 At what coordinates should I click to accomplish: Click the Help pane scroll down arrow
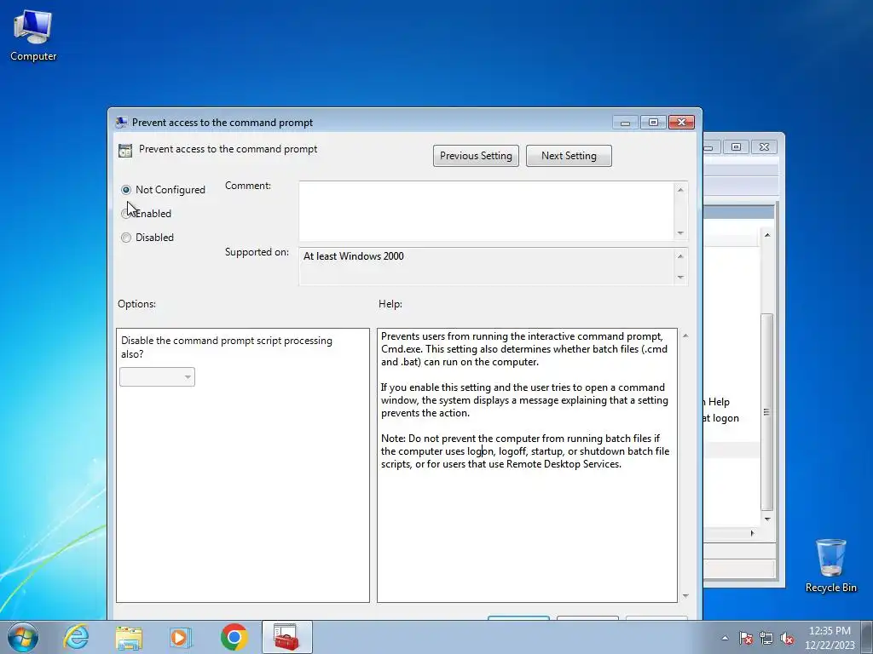pos(685,595)
